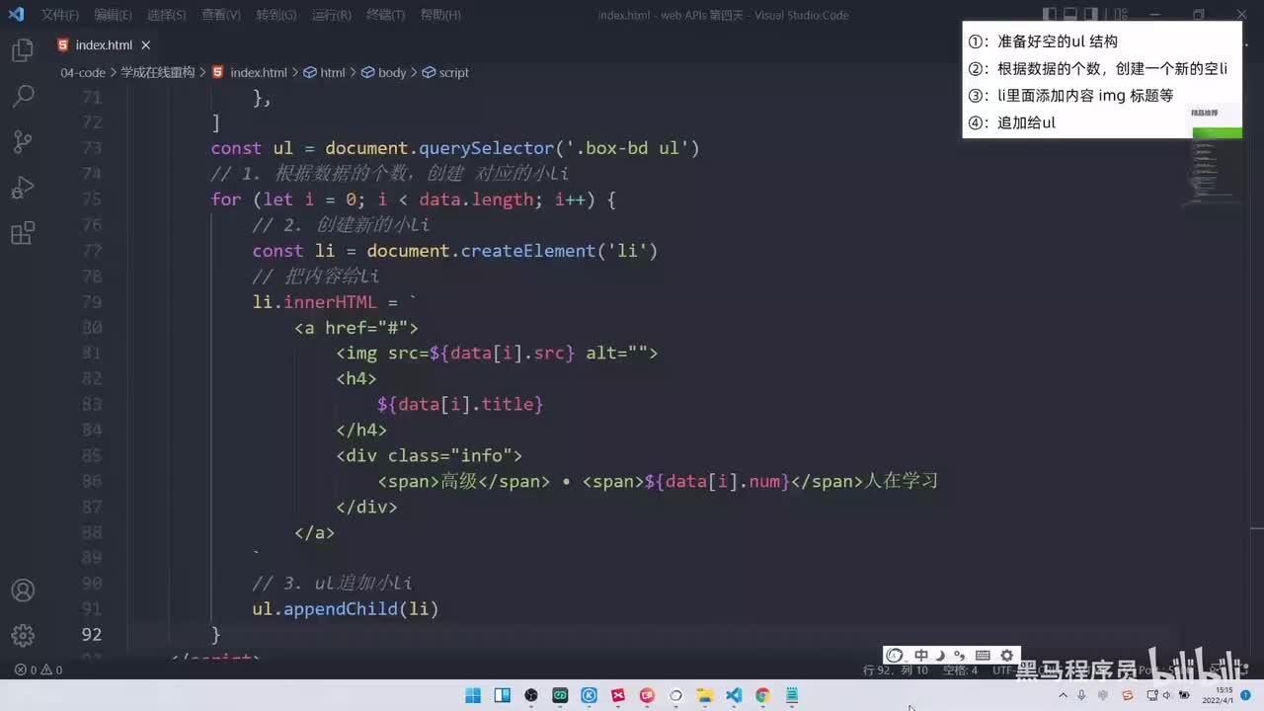Open the Extensions view

(x=22, y=233)
